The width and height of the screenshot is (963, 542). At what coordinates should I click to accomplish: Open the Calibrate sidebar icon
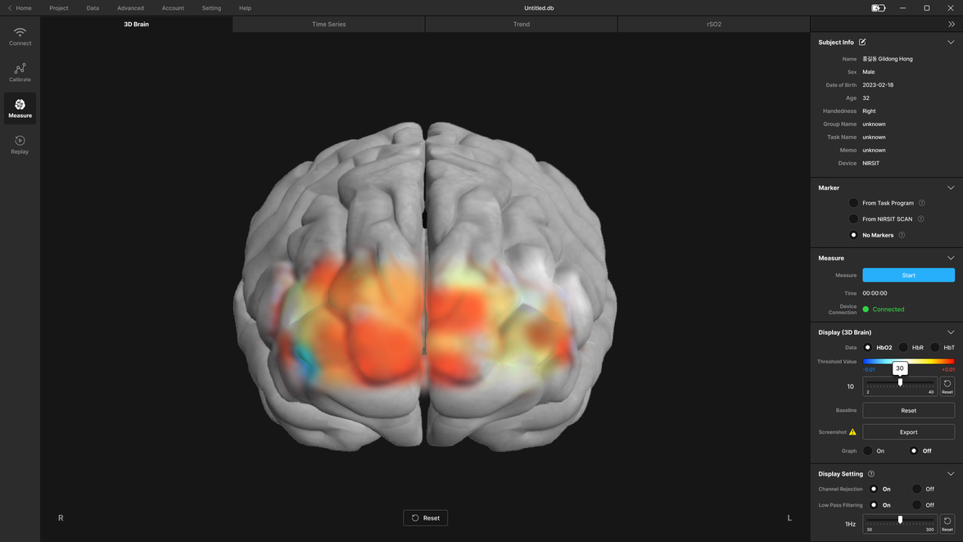20,72
